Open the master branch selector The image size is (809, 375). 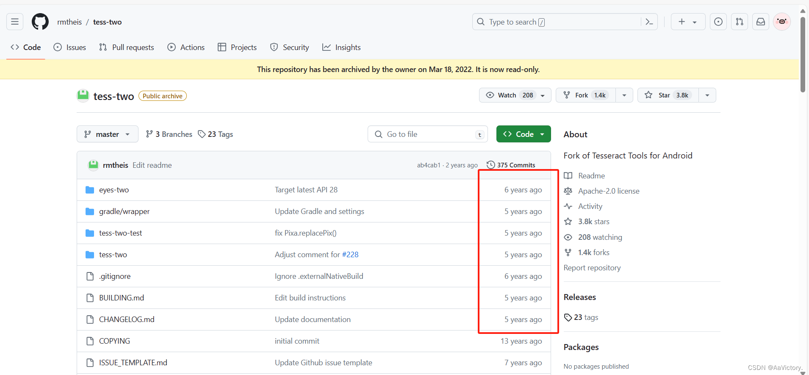point(108,134)
